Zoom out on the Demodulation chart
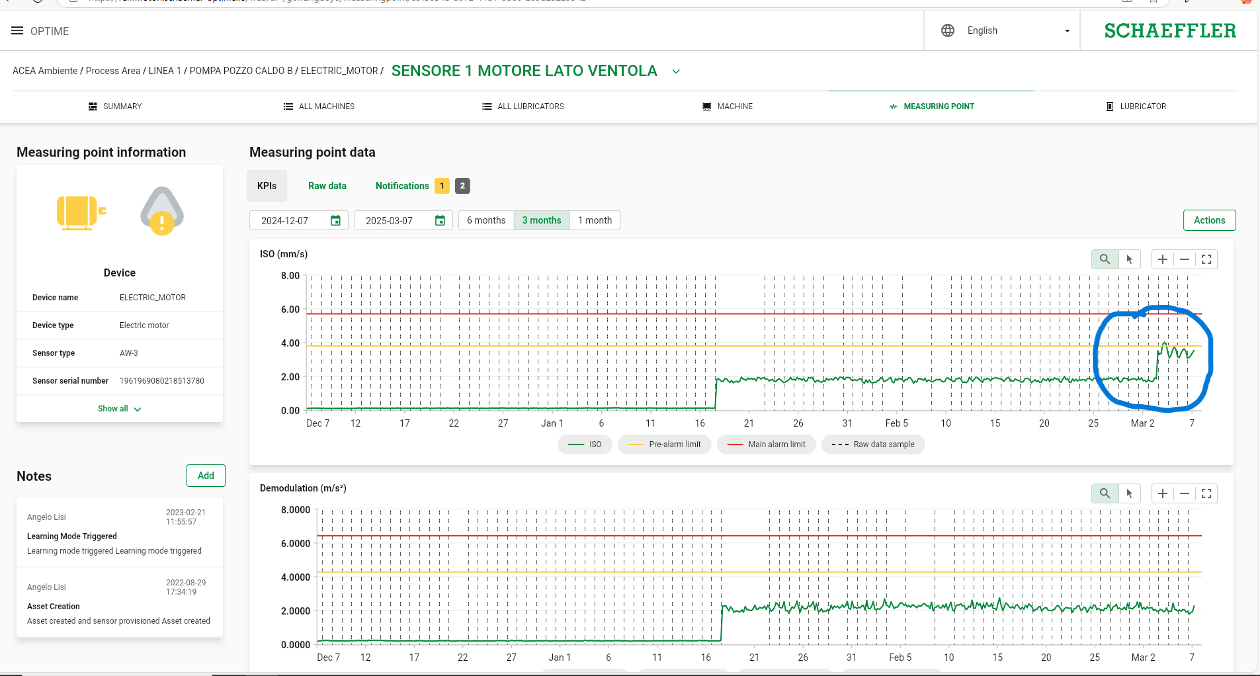The width and height of the screenshot is (1260, 676). tap(1185, 493)
